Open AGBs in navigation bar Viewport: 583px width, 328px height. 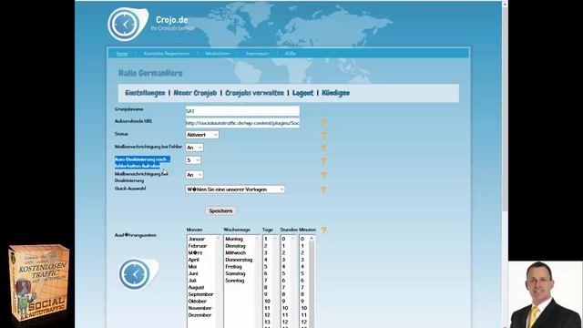click(290, 54)
